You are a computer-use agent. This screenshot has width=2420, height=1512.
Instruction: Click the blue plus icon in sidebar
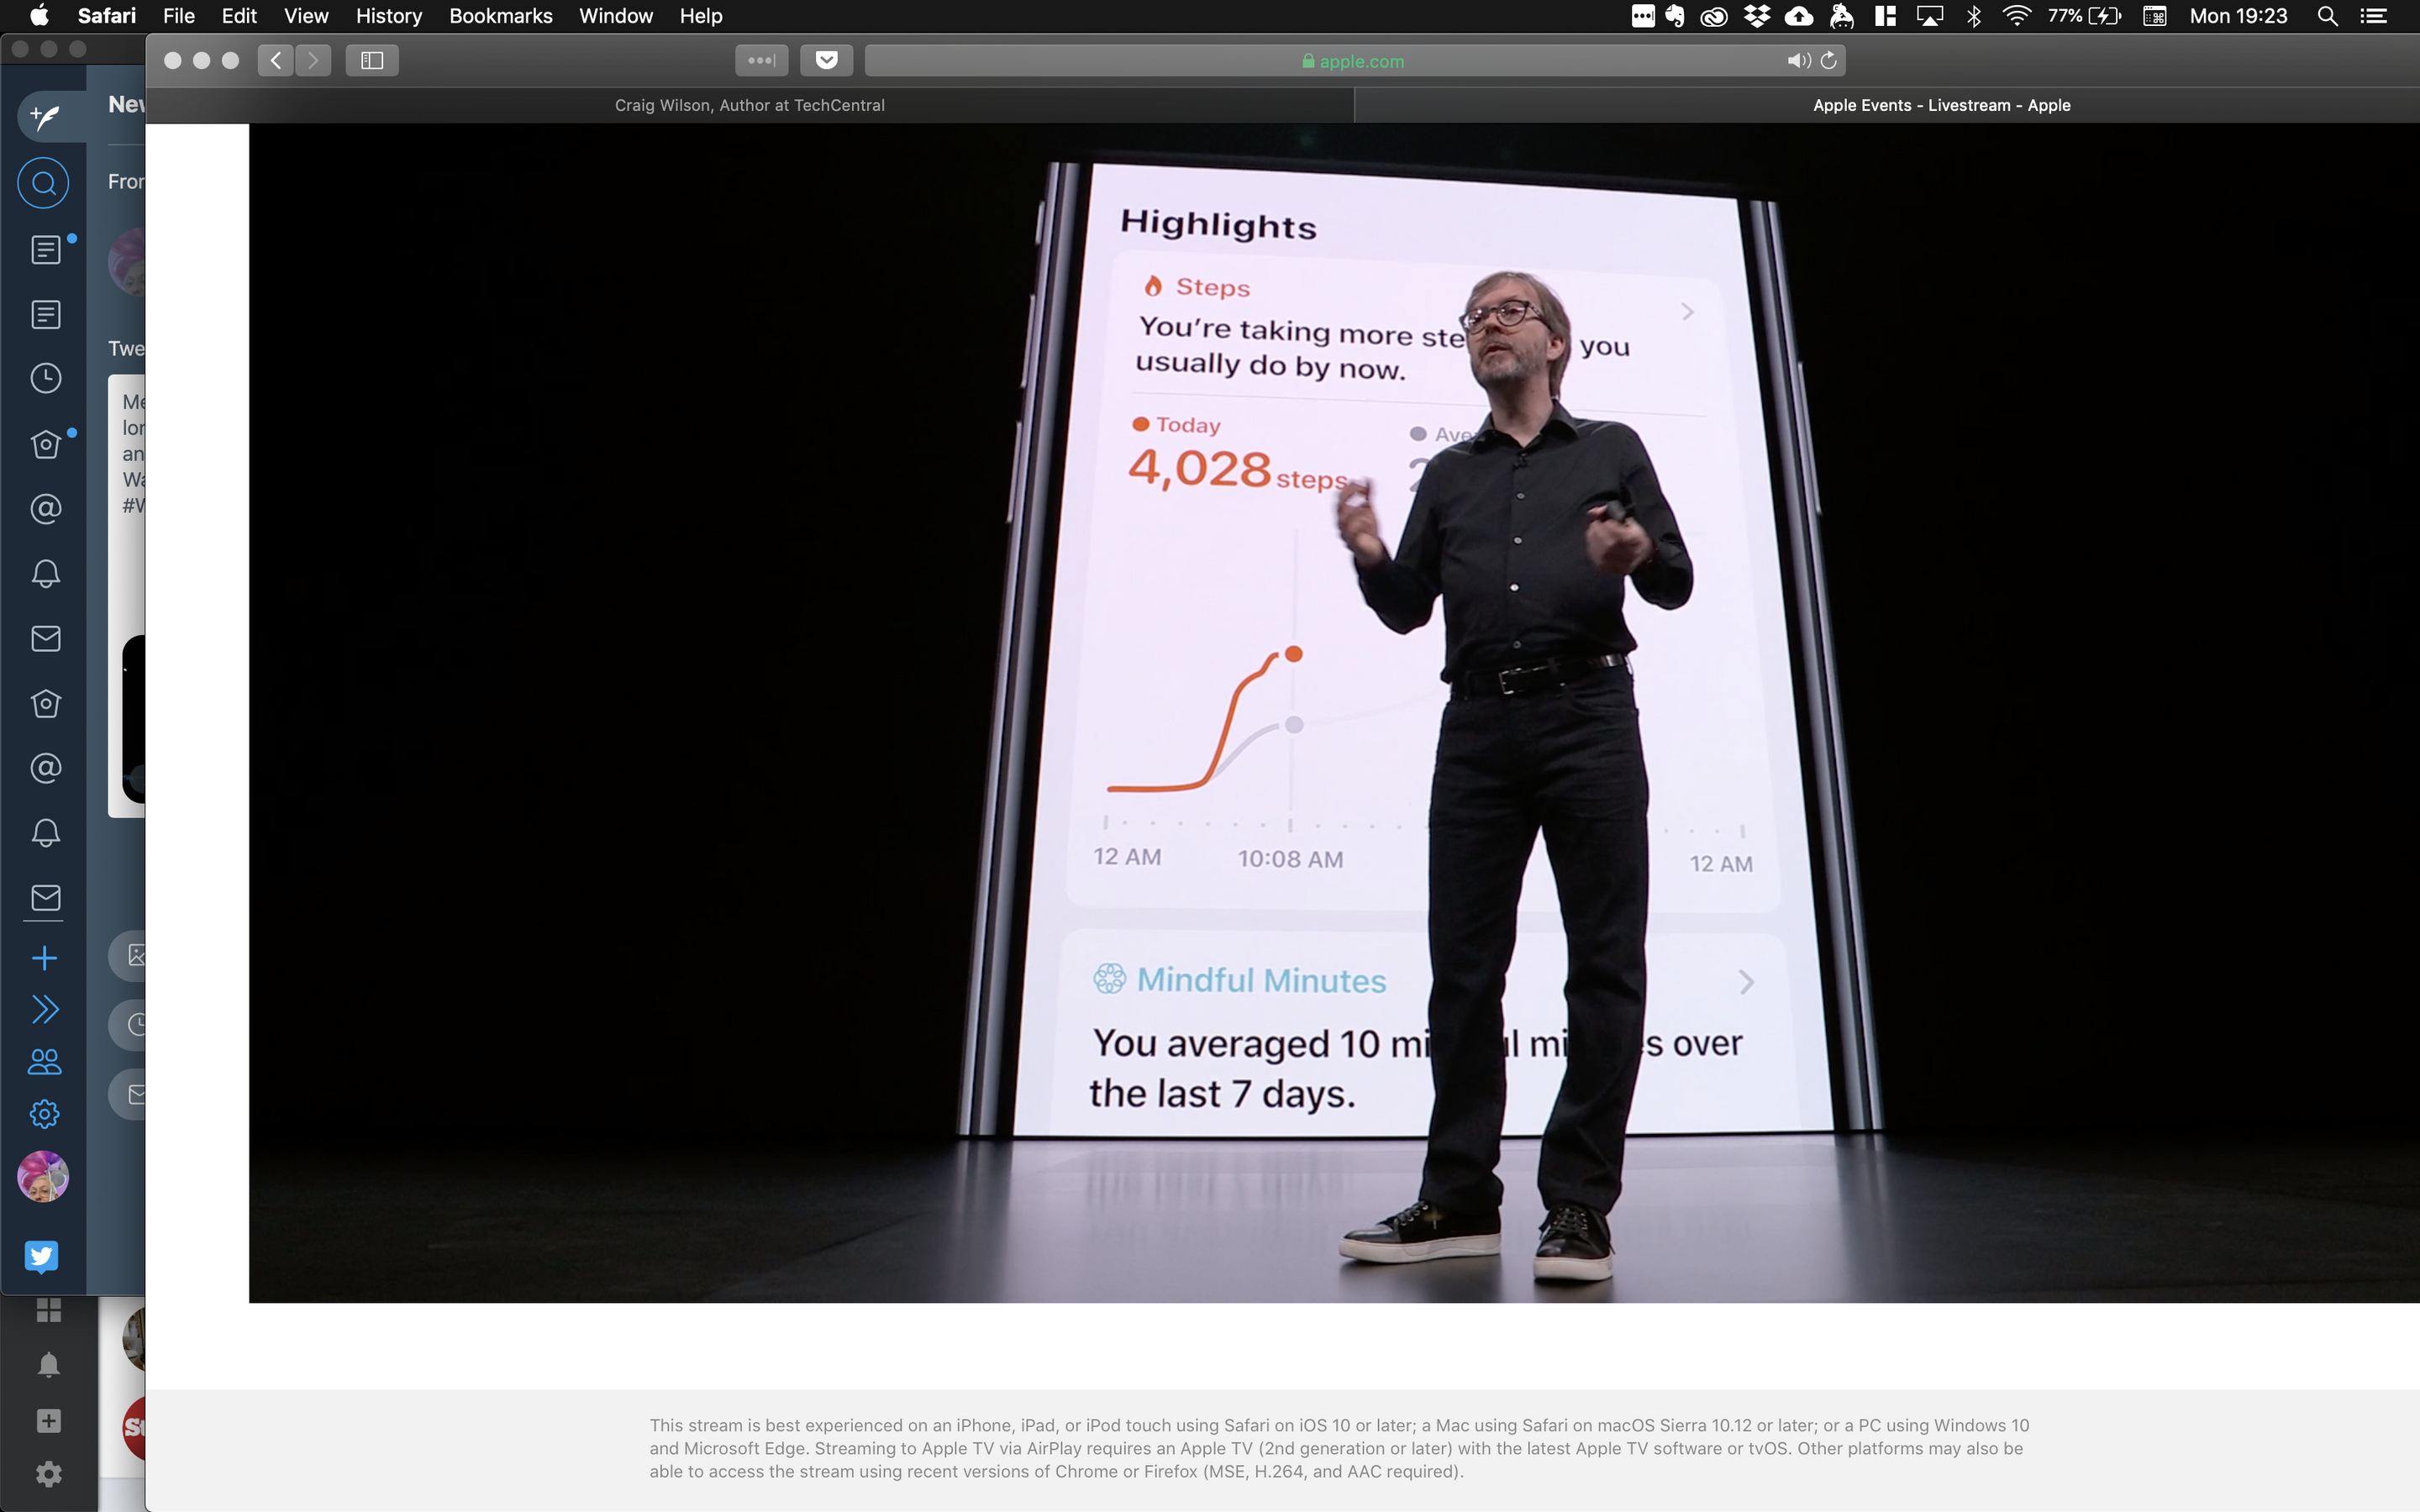44,958
